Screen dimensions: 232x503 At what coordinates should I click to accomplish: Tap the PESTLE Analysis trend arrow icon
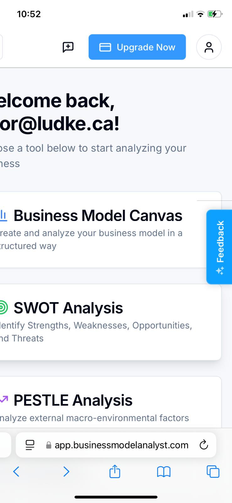click(4, 400)
